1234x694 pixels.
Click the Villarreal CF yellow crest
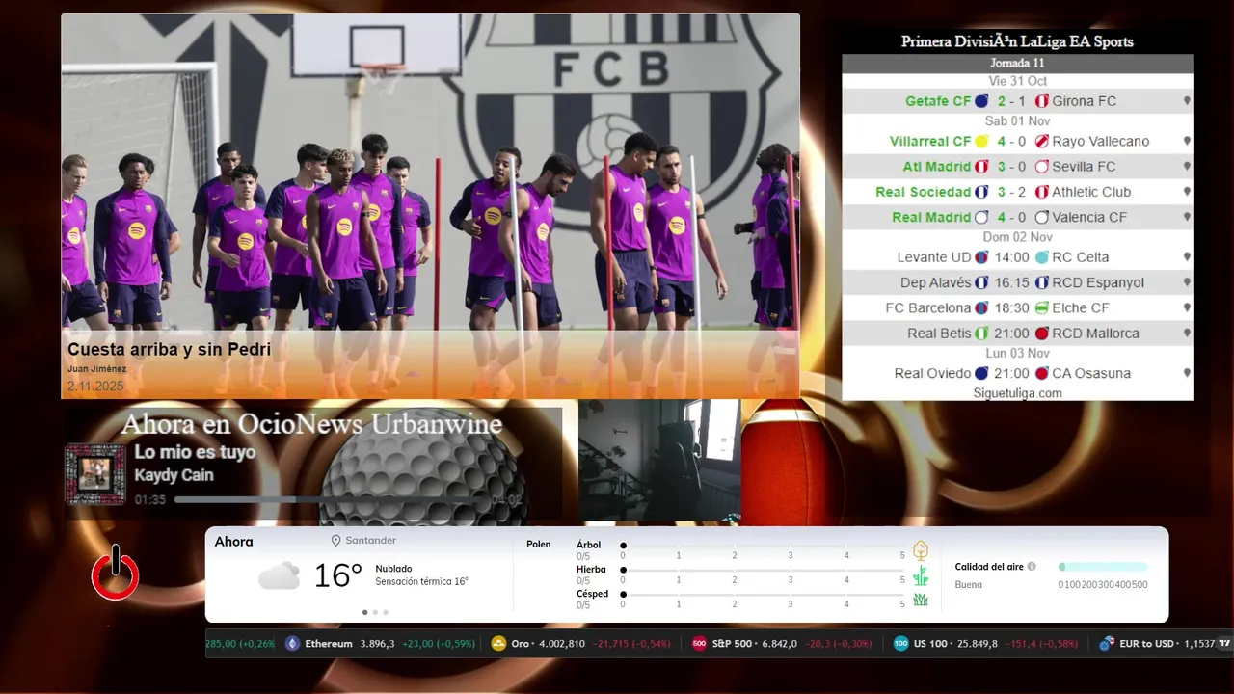click(x=981, y=142)
